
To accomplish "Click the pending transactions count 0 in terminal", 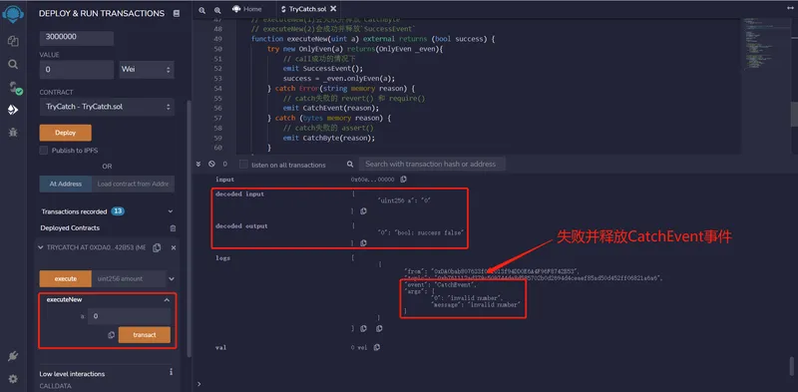I will (x=225, y=164).
